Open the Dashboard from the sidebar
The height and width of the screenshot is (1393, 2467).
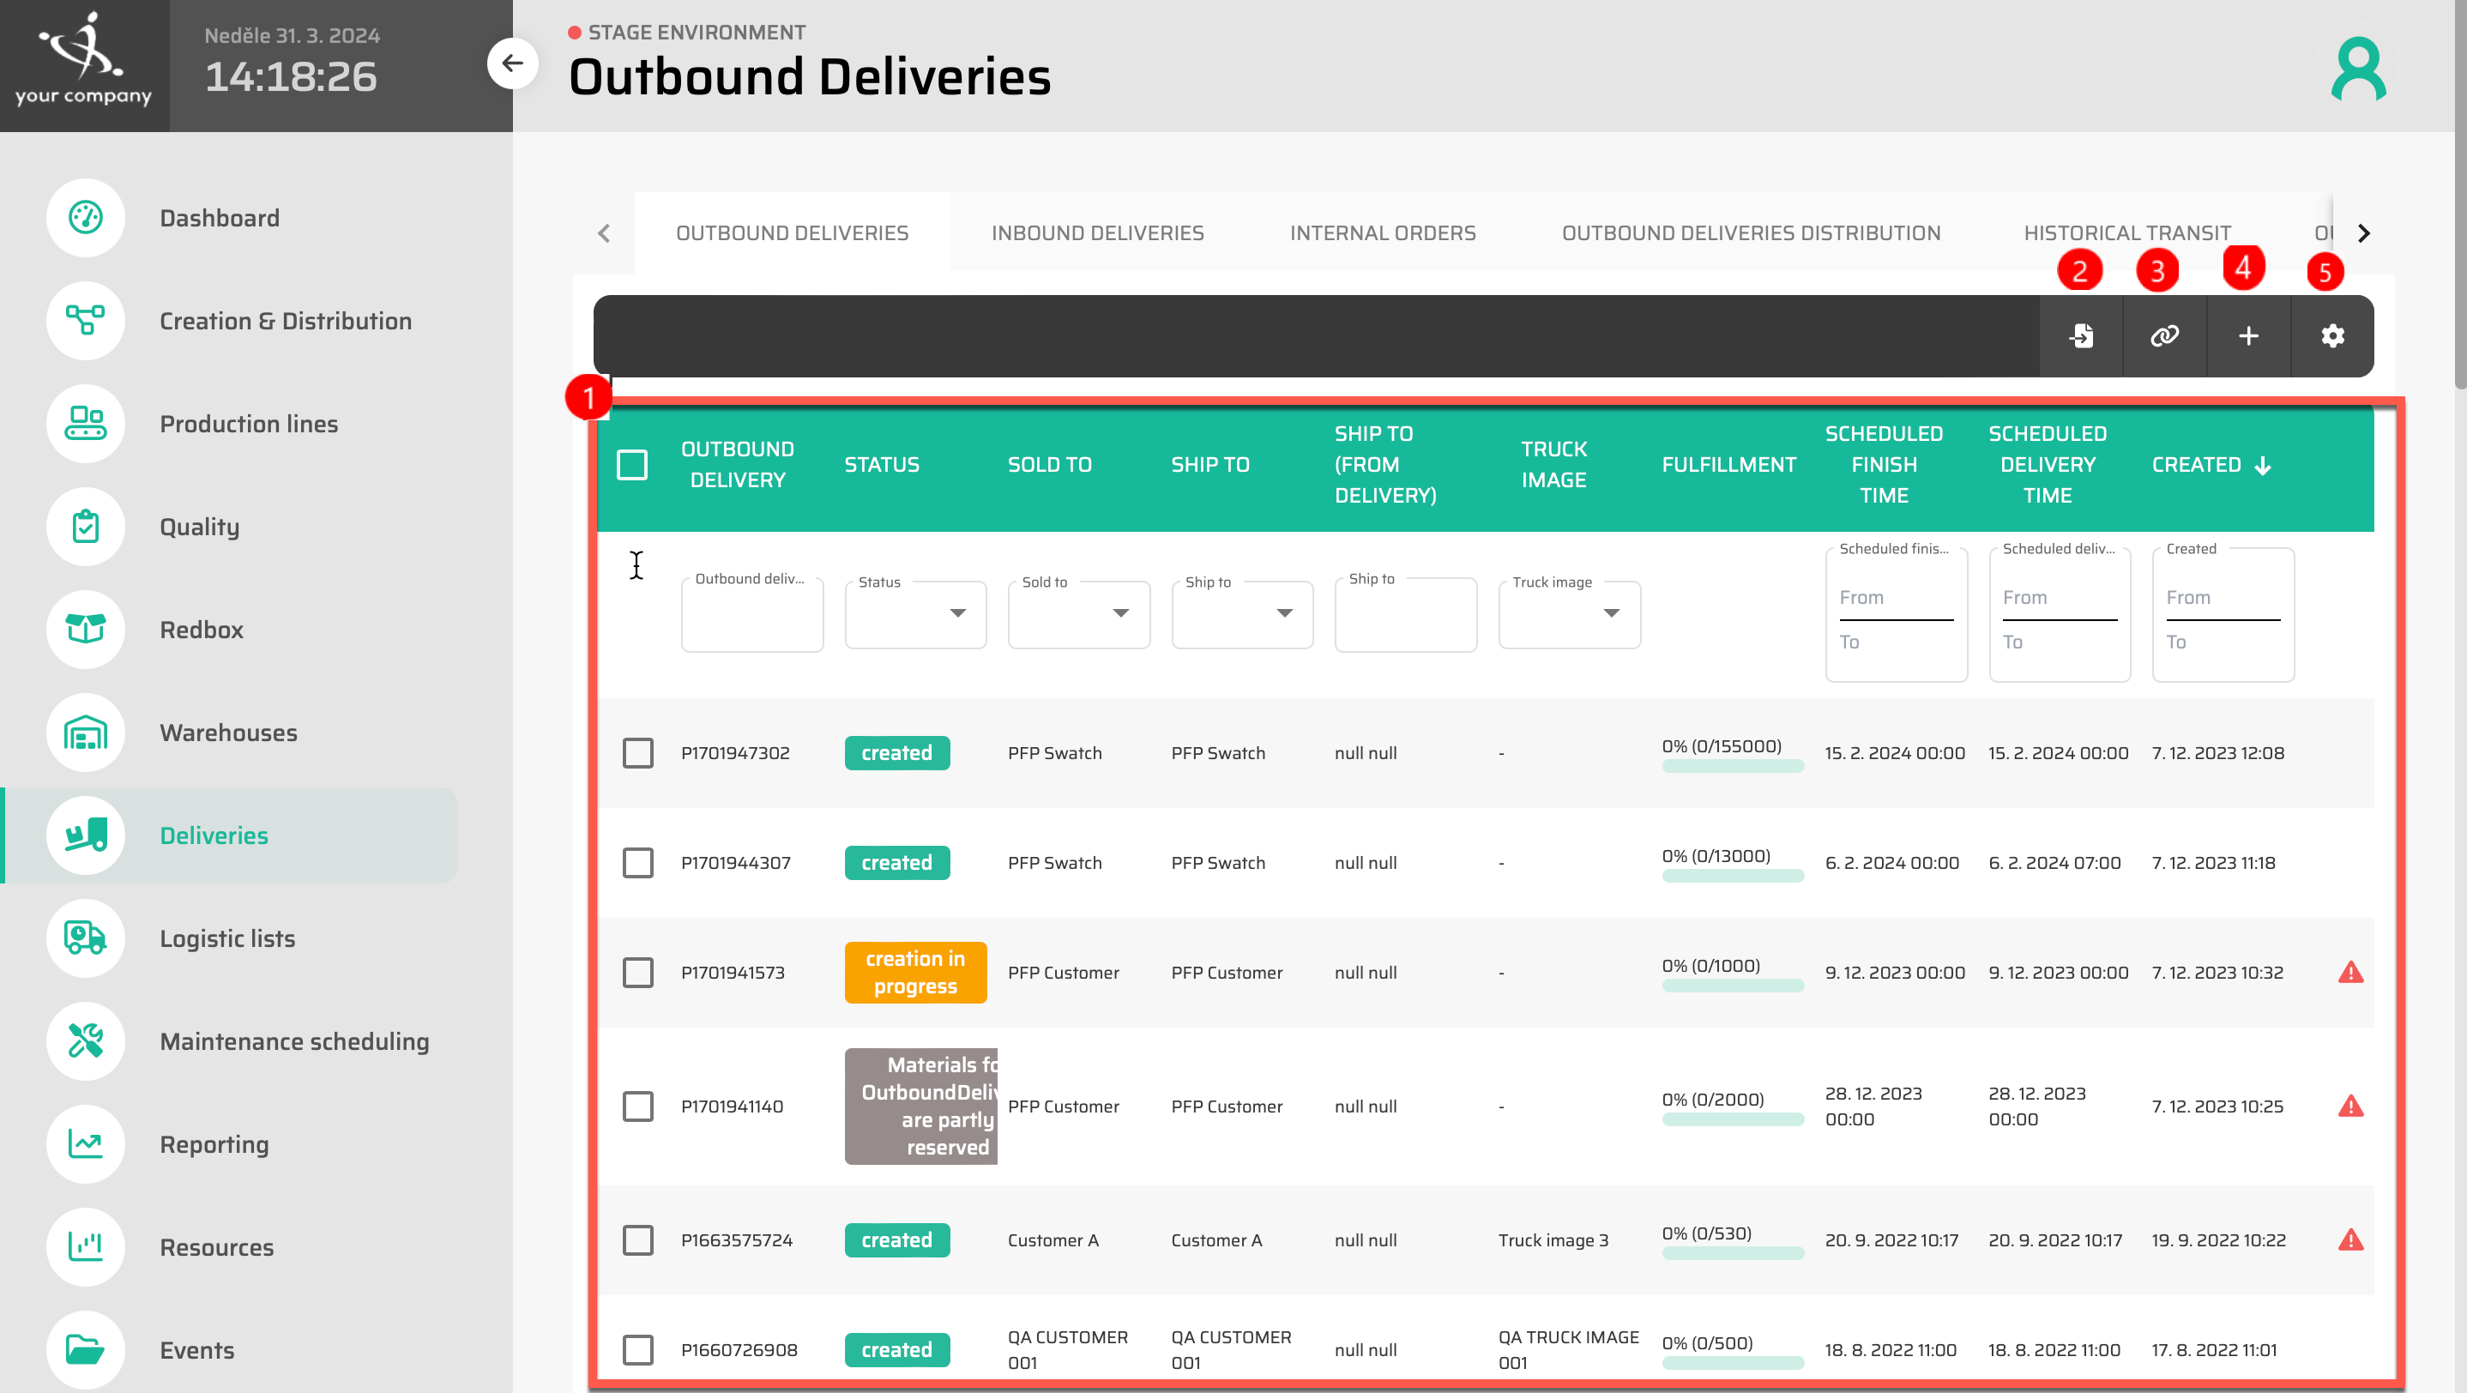point(85,217)
